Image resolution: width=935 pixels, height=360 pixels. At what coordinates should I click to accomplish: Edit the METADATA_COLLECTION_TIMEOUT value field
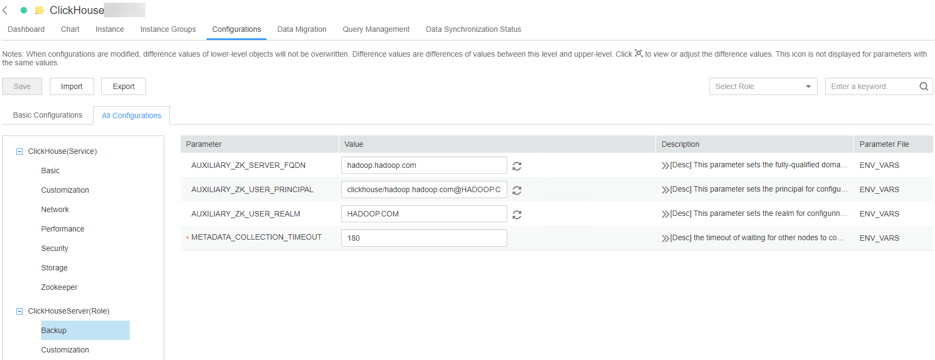[x=424, y=238]
